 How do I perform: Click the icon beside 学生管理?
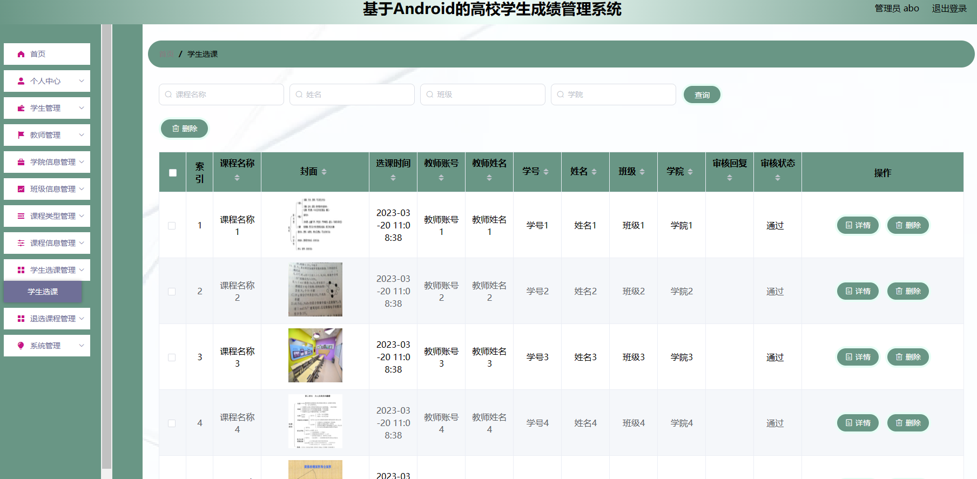21,108
